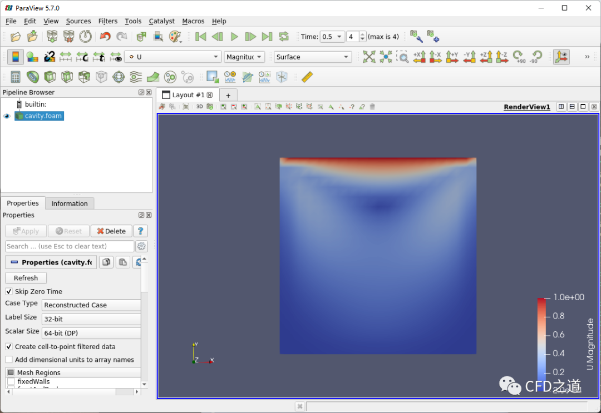Set view direction to +X
601x413 pixels.
click(x=419, y=57)
